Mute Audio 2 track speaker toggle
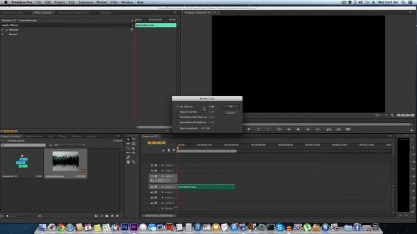Viewport: 417px width, 234px height. click(152, 192)
